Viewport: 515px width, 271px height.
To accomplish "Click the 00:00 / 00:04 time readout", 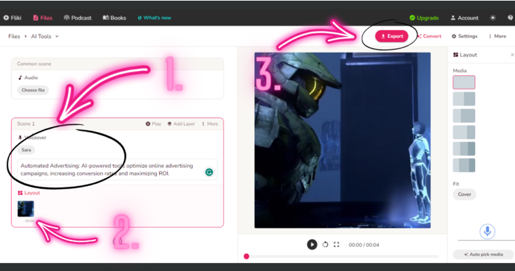I will 363,245.
